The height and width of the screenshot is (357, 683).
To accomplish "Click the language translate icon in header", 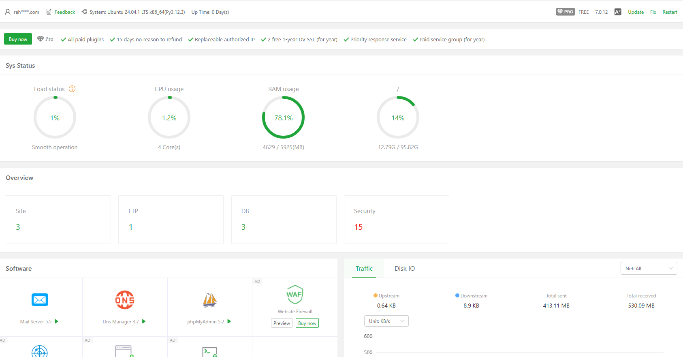I will (618, 12).
